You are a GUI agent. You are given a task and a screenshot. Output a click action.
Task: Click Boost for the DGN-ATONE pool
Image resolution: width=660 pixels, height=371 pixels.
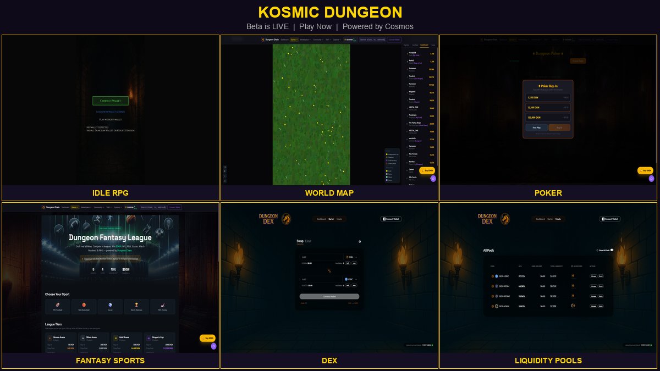(x=601, y=296)
